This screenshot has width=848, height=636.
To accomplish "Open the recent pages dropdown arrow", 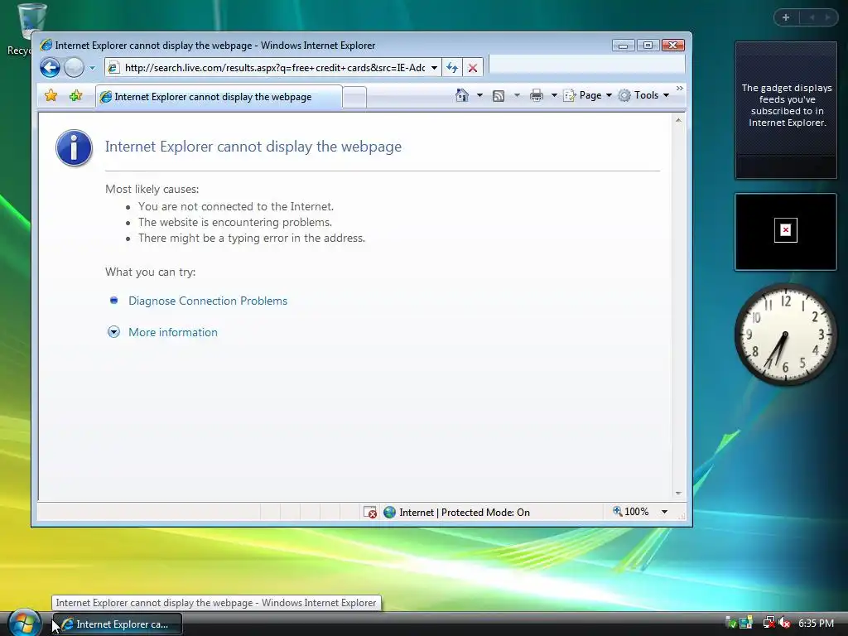I will pos(92,68).
